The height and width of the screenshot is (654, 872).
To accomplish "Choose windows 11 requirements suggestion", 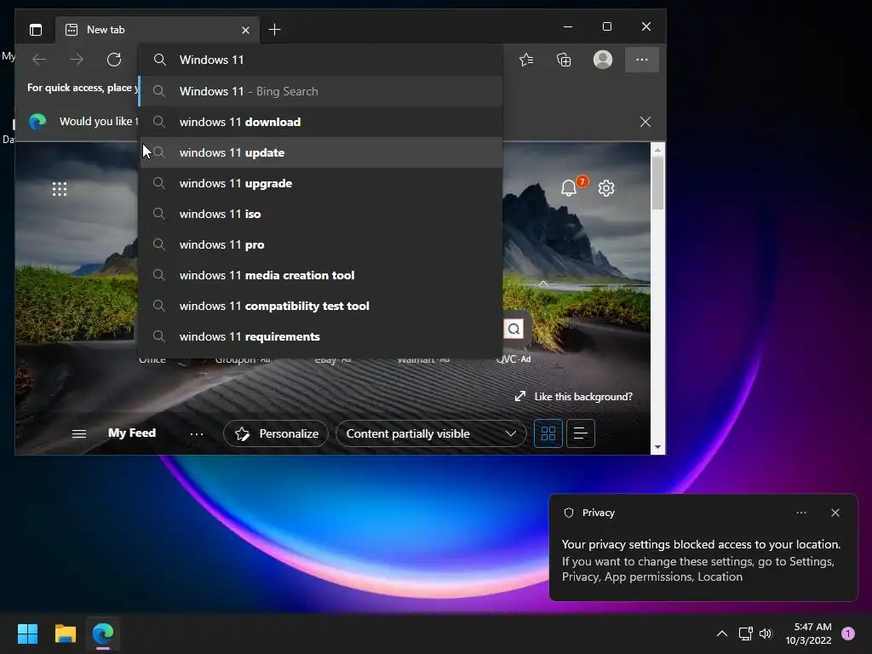I will point(320,336).
